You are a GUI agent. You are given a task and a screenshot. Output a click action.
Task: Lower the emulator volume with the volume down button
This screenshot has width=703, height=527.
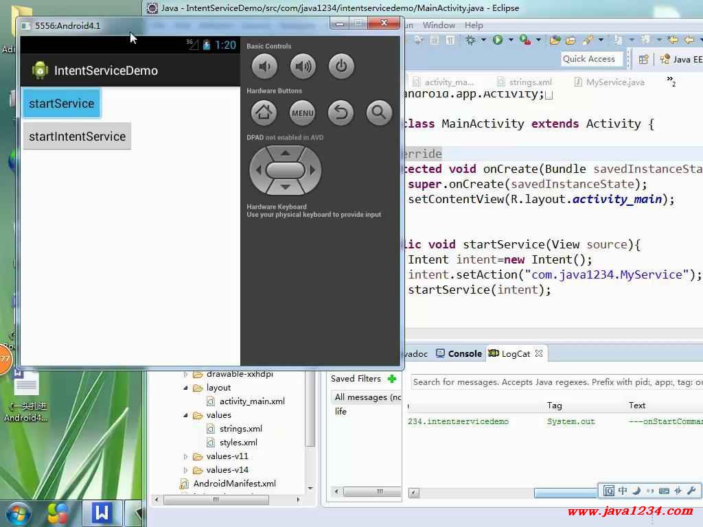tap(264, 67)
